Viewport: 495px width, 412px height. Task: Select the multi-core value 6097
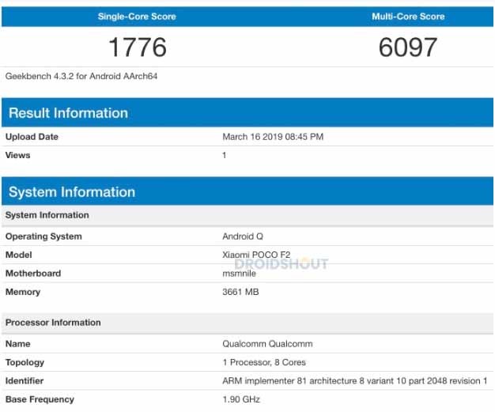[x=408, y=47]
